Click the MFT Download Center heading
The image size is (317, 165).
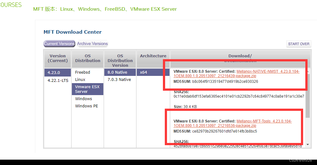point(72,32)
